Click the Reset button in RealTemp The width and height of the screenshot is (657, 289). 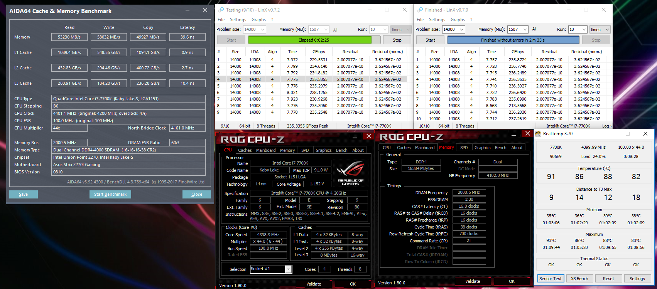(x=608, y=279)
